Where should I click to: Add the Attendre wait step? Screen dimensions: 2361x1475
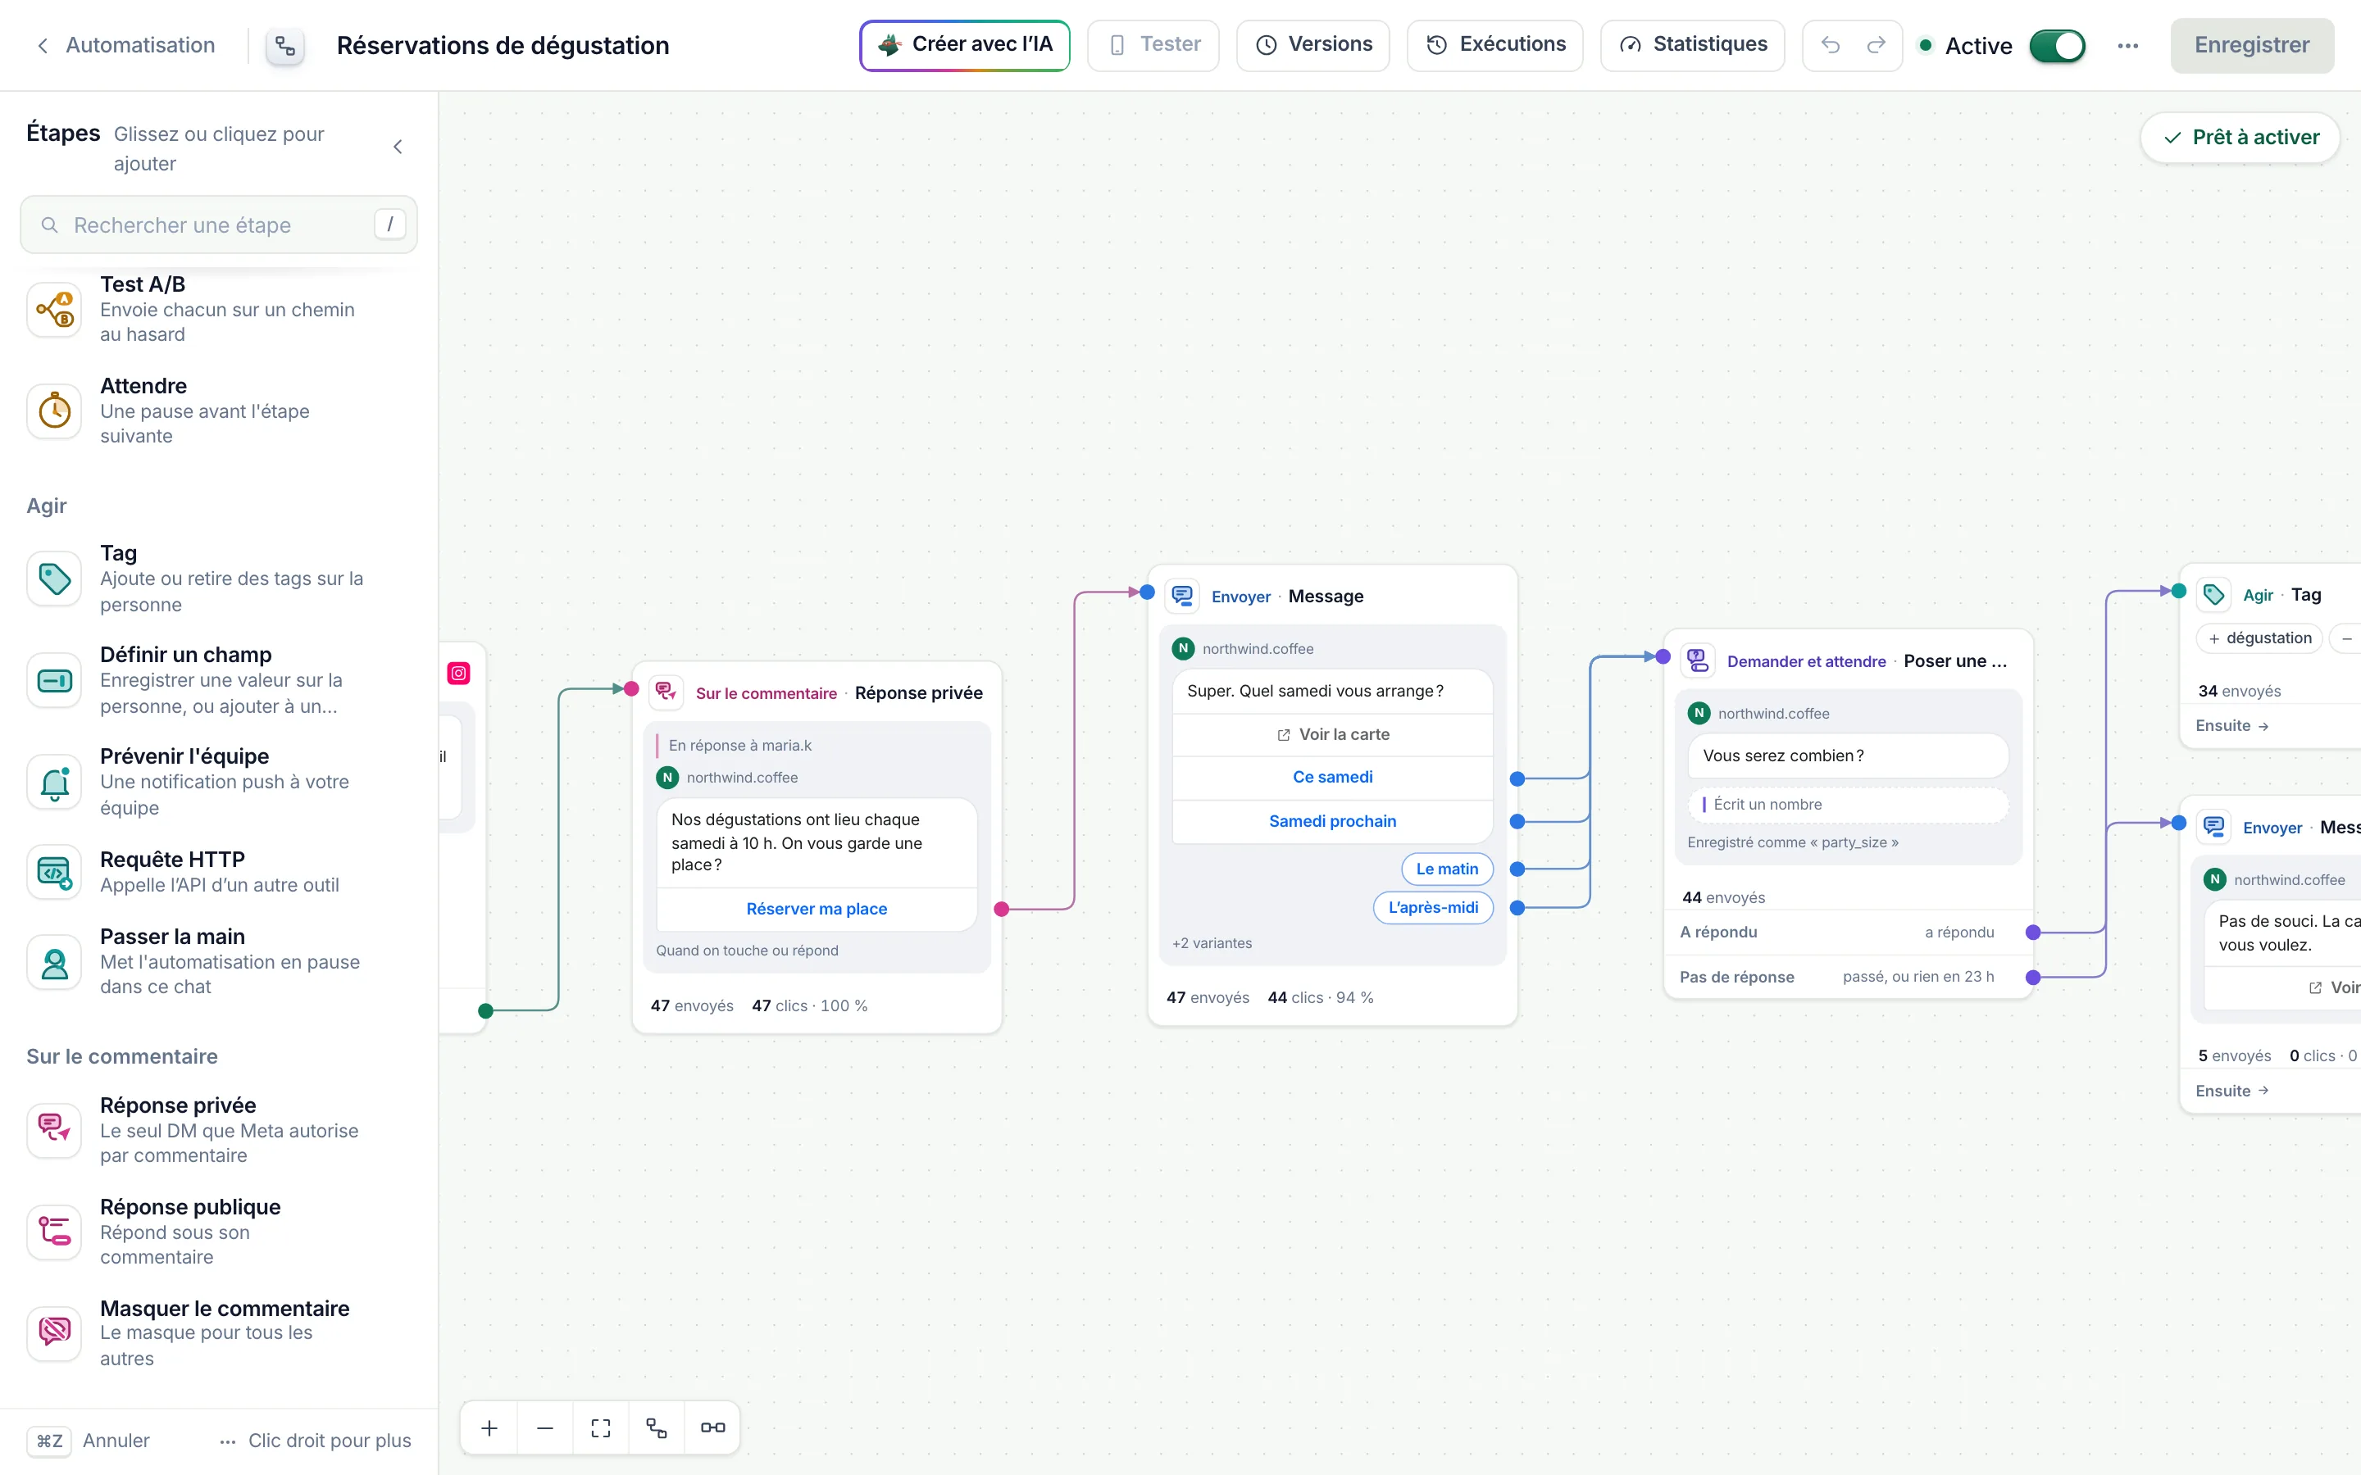pos(219,411)
